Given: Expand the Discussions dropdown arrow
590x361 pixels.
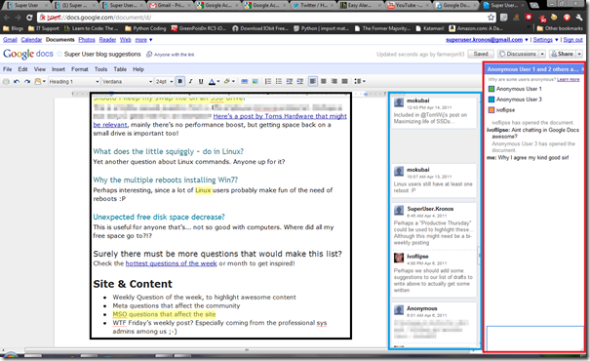Looking at the screenshot, I should (542, 55).
